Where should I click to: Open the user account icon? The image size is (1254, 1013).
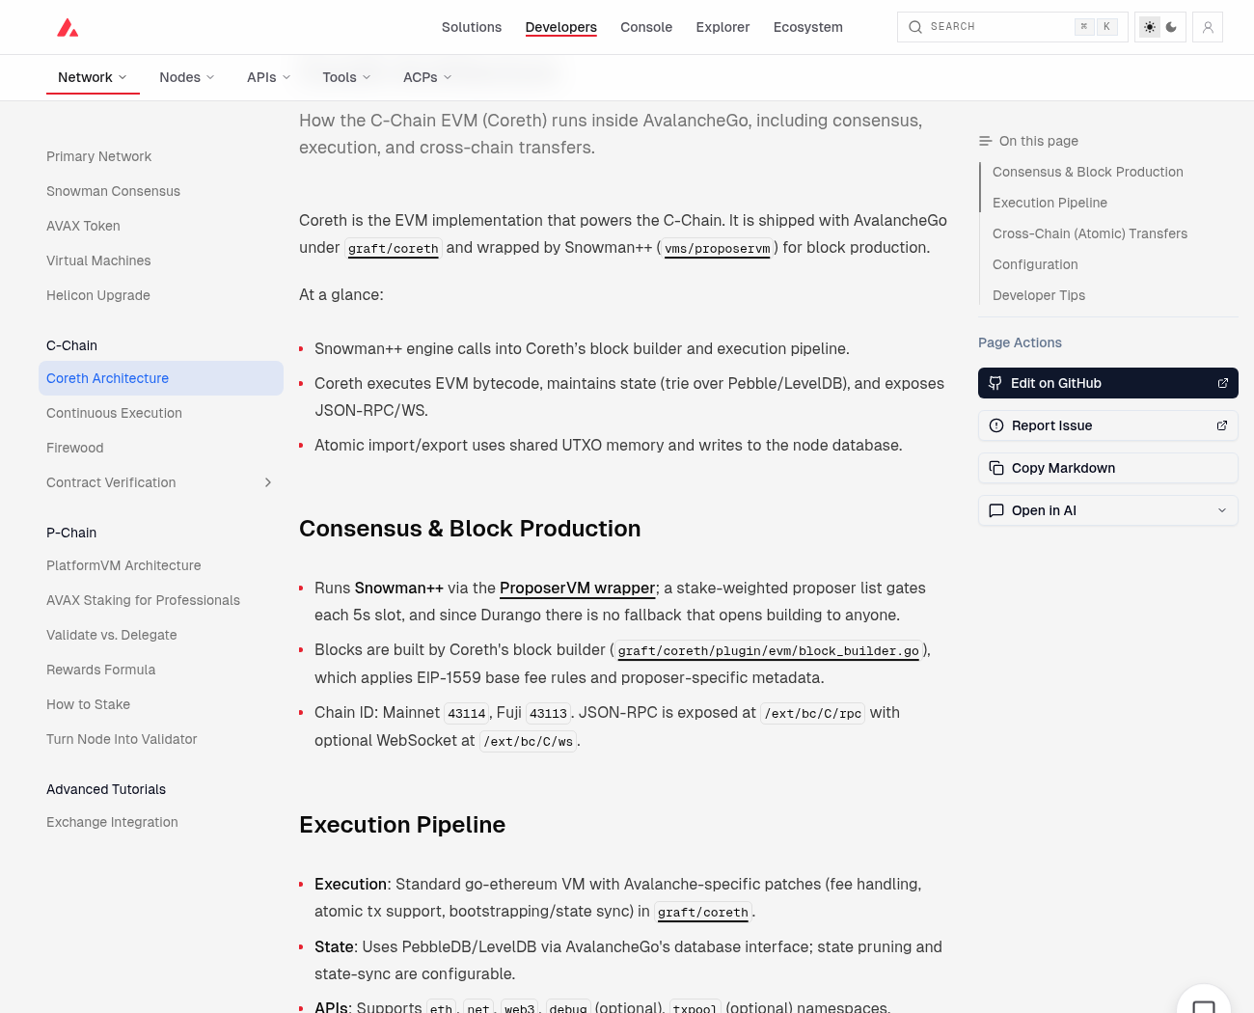pos(1208,27)
